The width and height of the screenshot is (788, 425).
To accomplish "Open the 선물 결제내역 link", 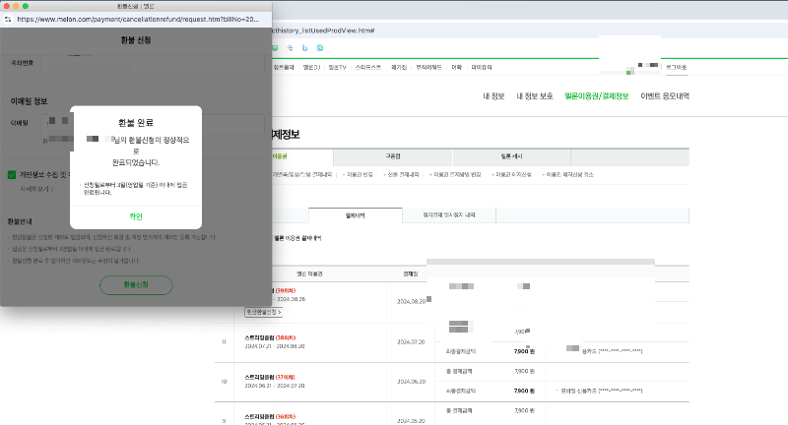I will click(x=402, y=174).
